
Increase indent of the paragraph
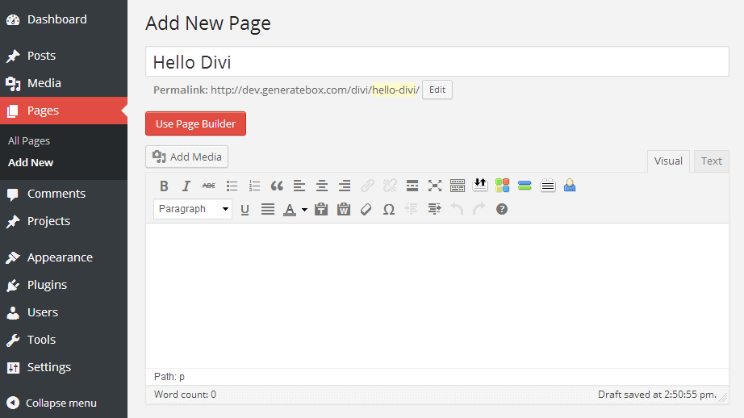[x=434, y=209]
